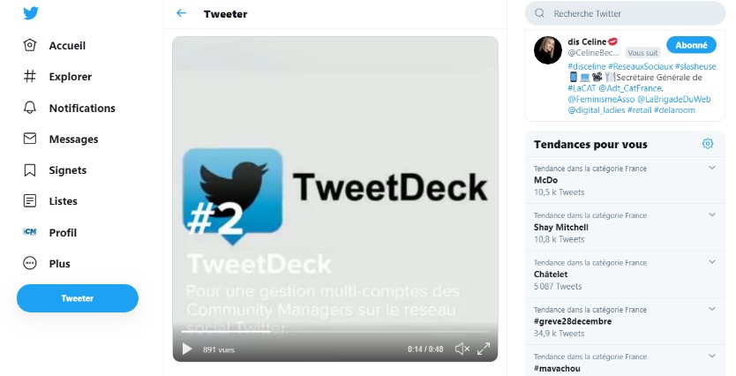The image size is (736, 376).
Task: Click the Twitter bird logo
Action: (31, 12)
